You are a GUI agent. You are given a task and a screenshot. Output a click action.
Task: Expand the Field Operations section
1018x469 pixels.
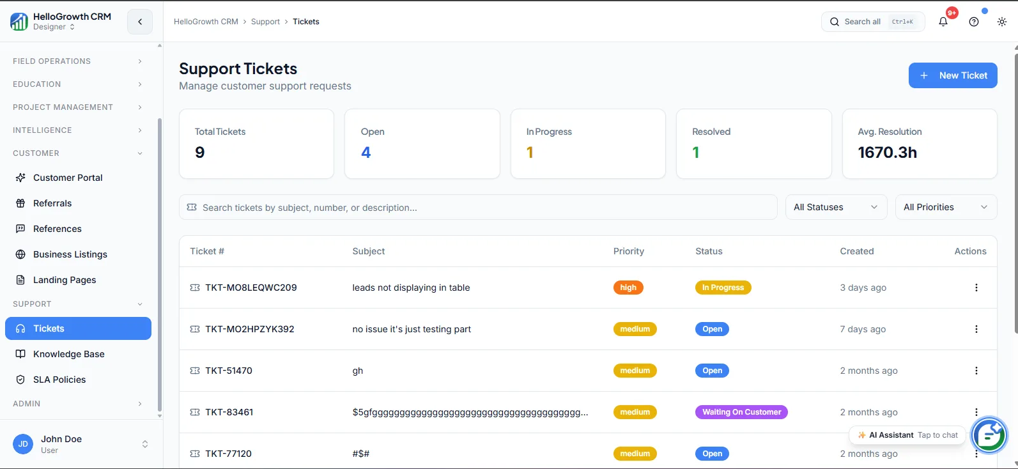[x=78, y=61]
